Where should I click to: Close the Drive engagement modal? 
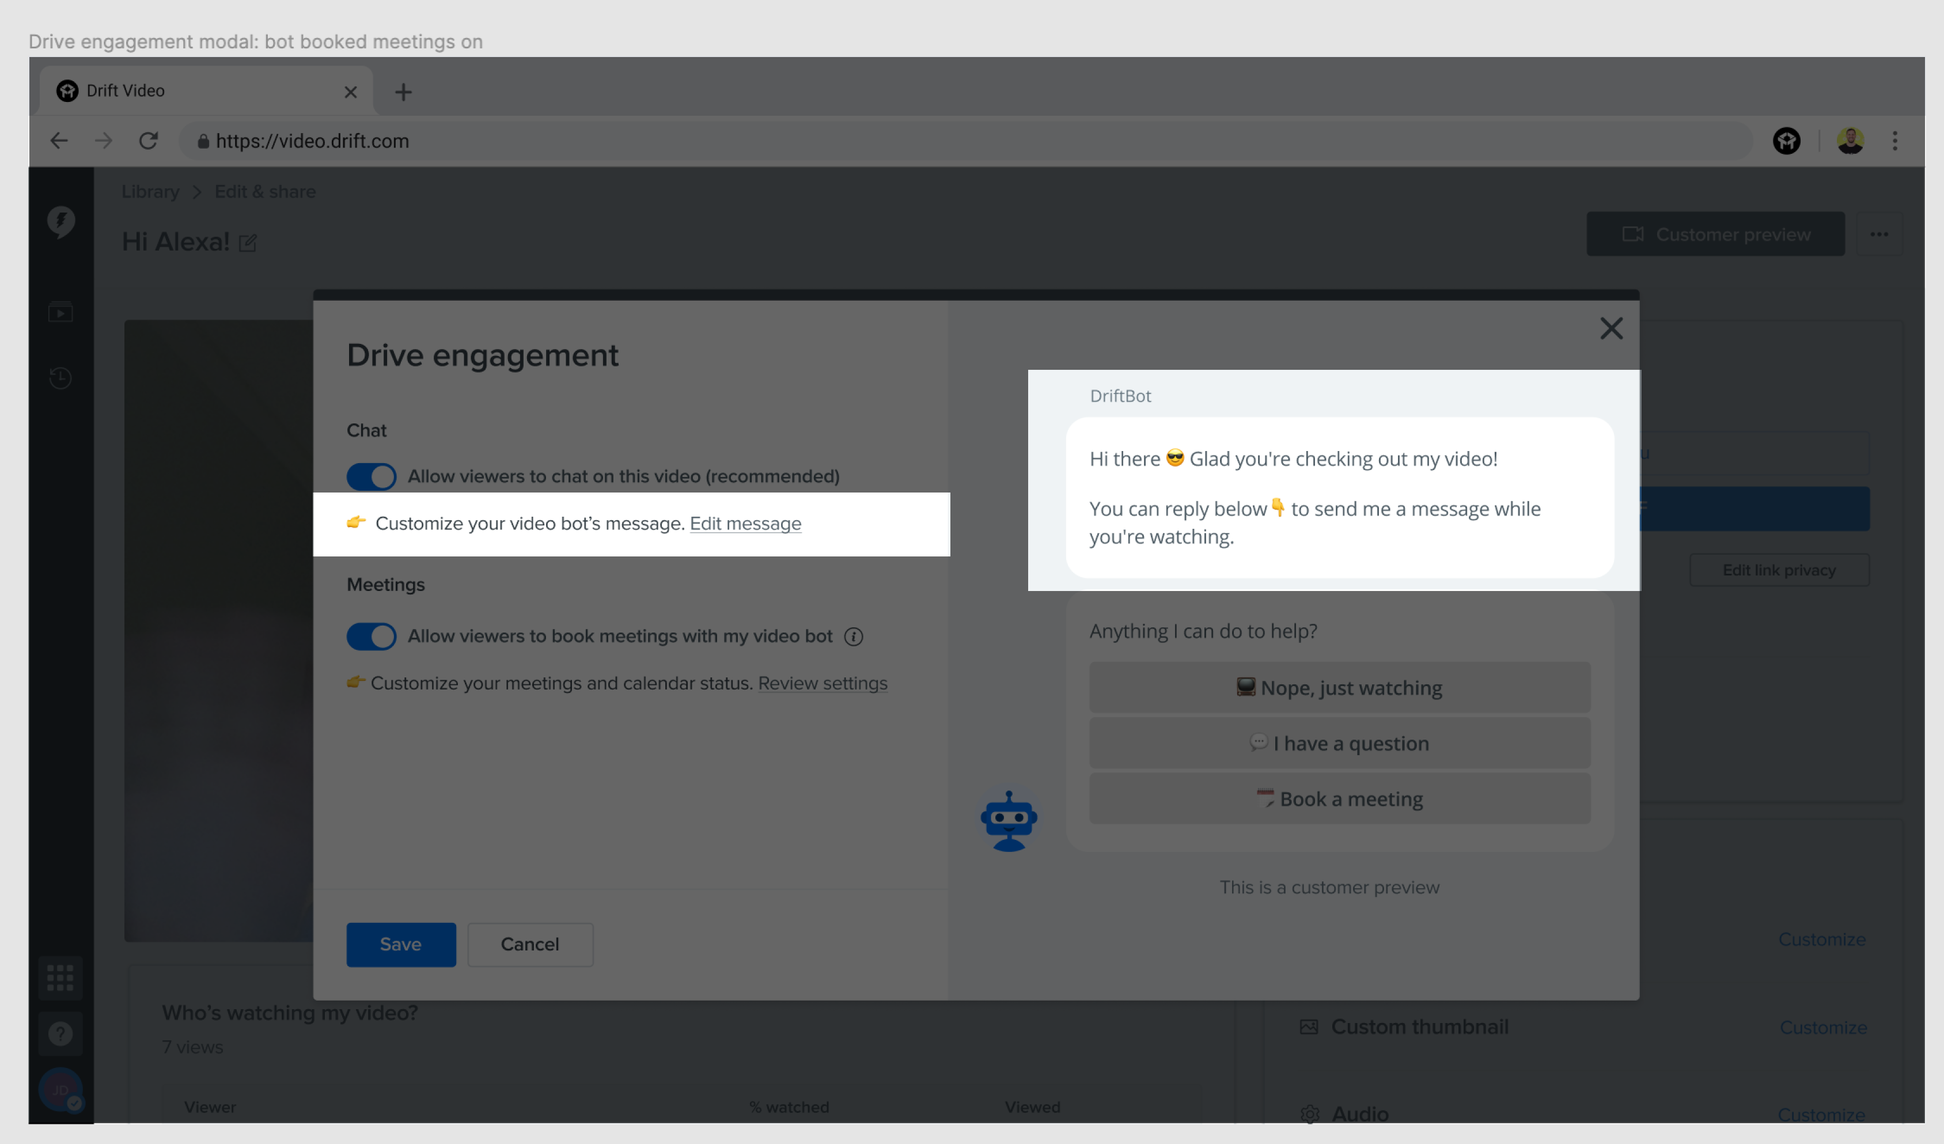click(x=1610, y=328)
